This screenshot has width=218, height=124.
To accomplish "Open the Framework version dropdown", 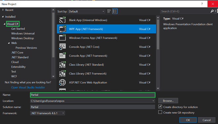I will [47, 113].
